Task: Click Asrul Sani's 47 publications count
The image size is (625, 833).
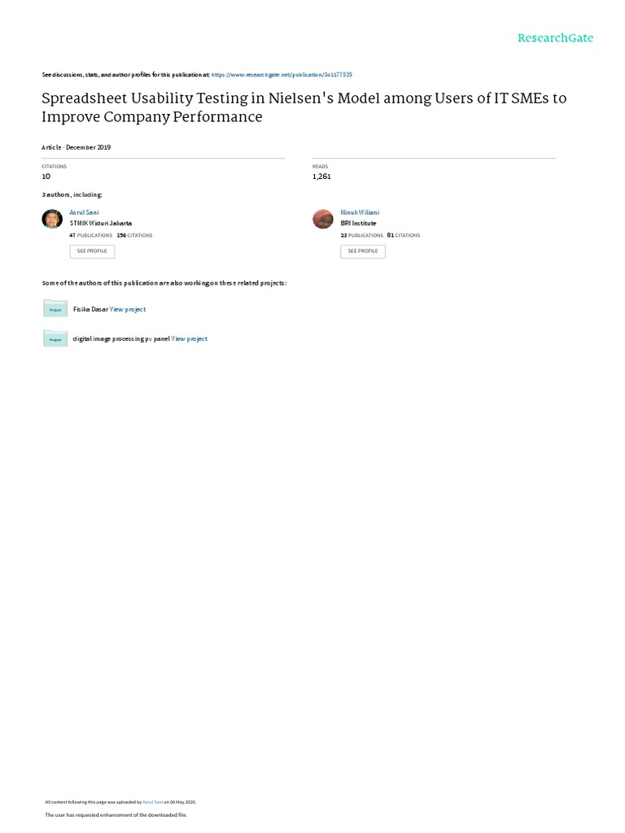Action: pyautogui.click(x=91, y=235)
